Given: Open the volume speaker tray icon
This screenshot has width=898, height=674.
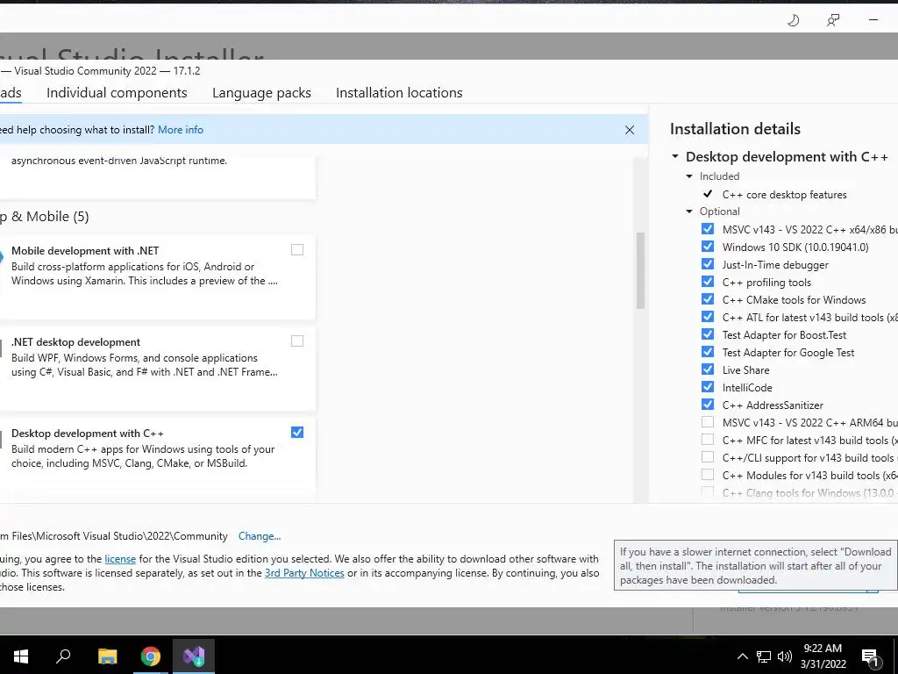Looking at the screenshot, I should pyautogui.click(x=785, y=656).
